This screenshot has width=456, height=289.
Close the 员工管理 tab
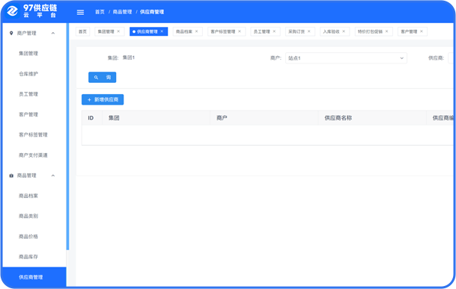coord(274,31)
